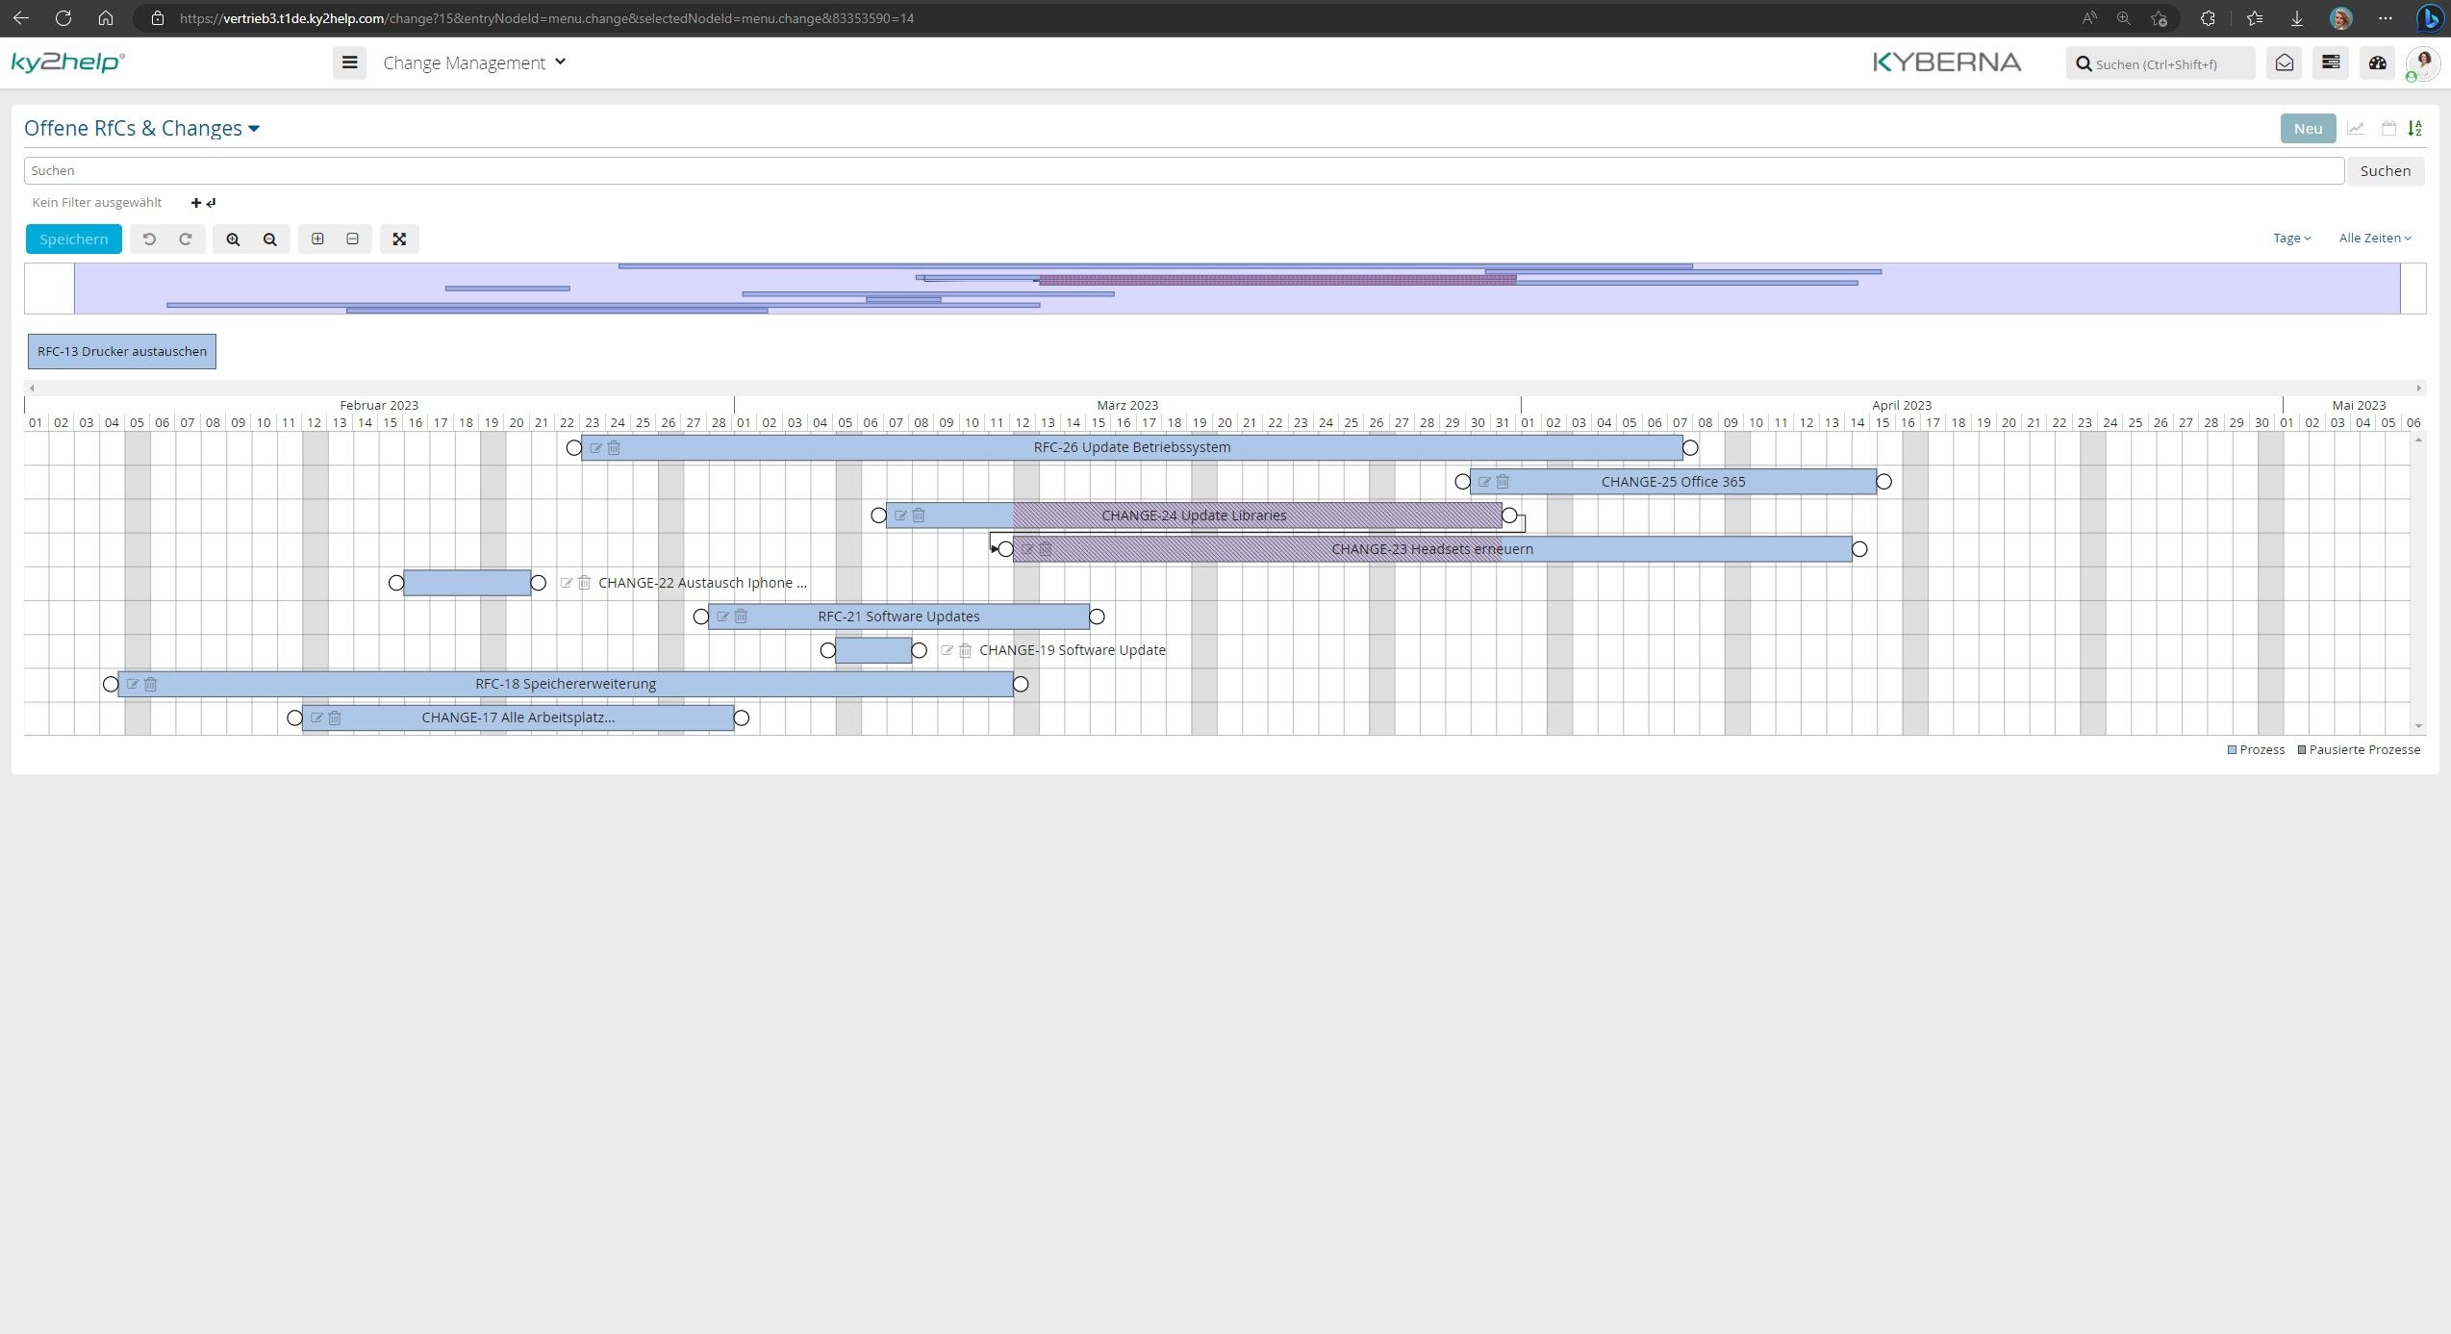Expand the Alle Zeiten range dropdown
The height and width of the screenshot is (1334, 2451).
tap(2374, 239)
